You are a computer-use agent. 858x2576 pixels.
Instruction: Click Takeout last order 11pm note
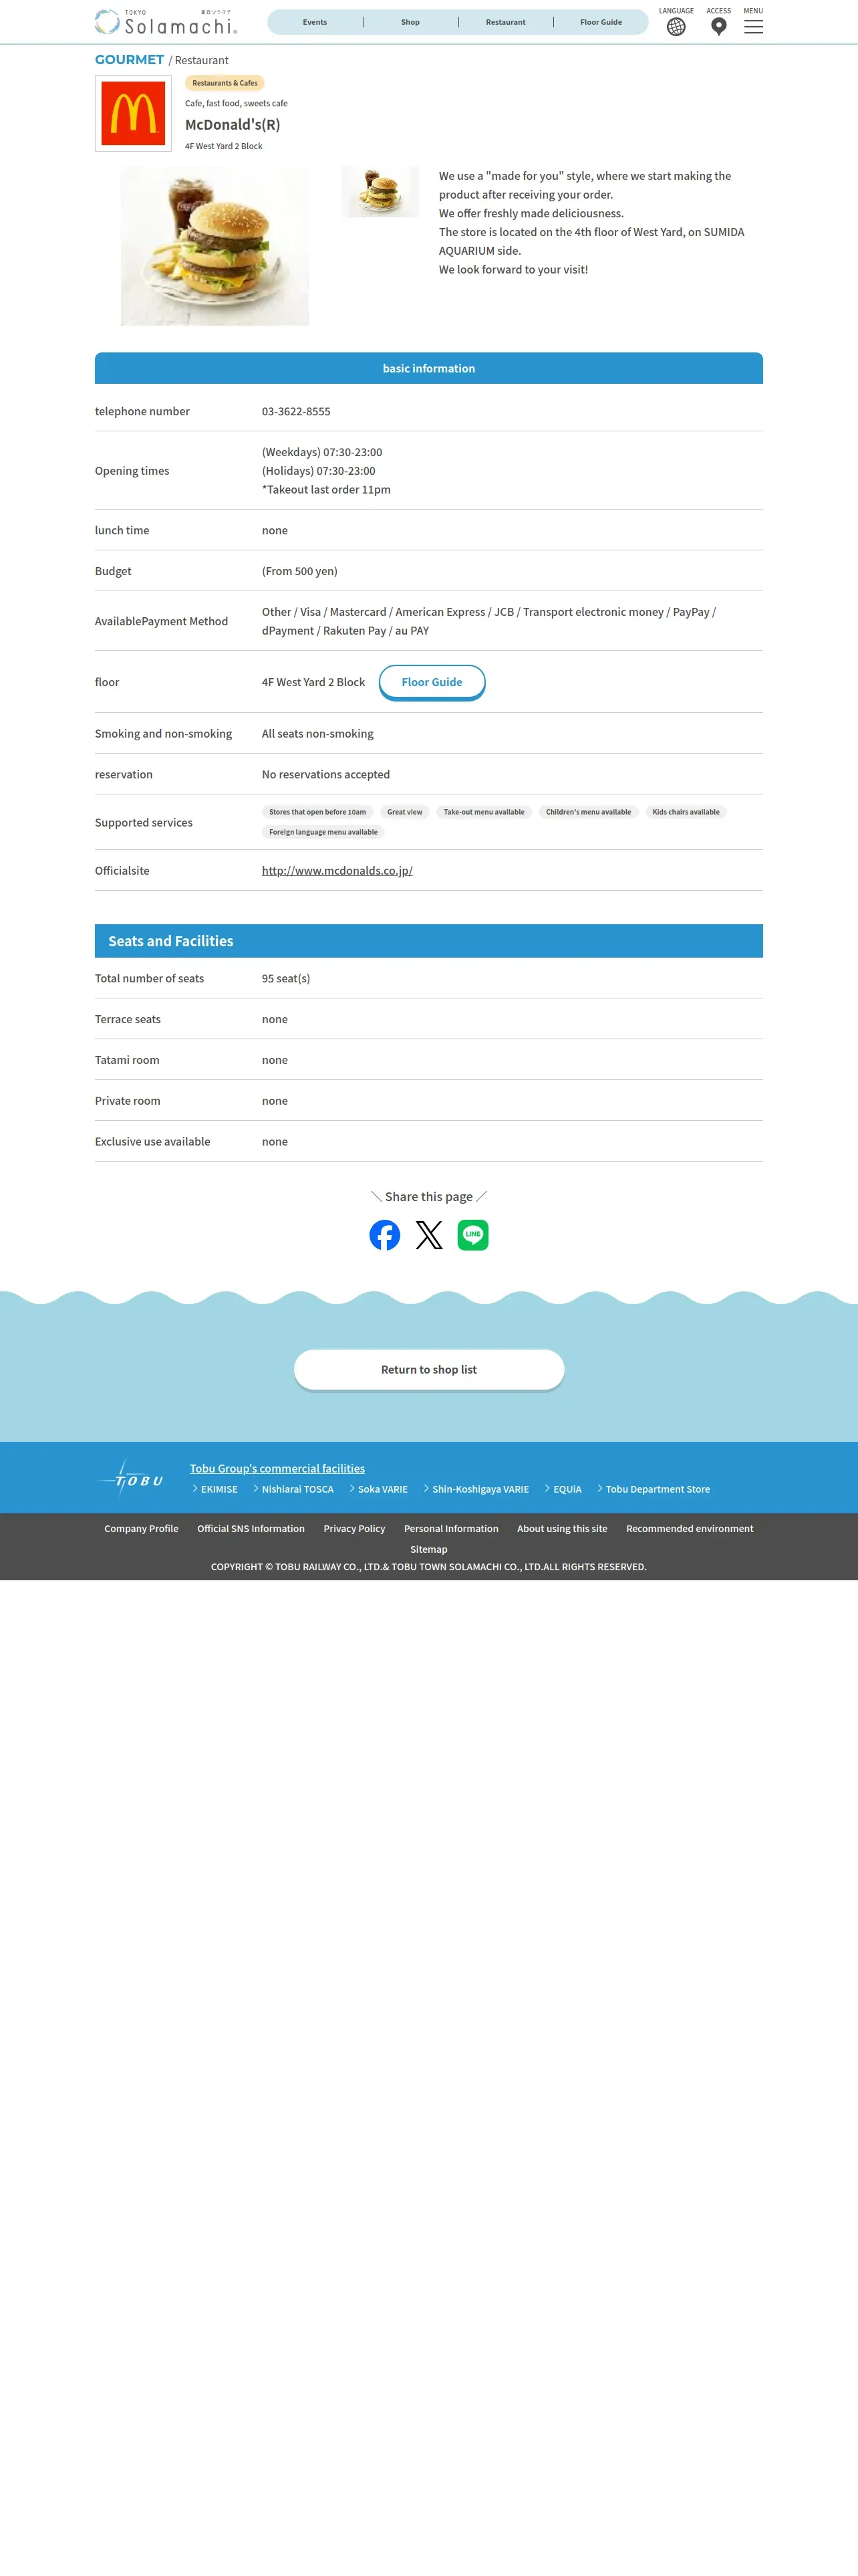pyautogui.click(x=325, y=490)
